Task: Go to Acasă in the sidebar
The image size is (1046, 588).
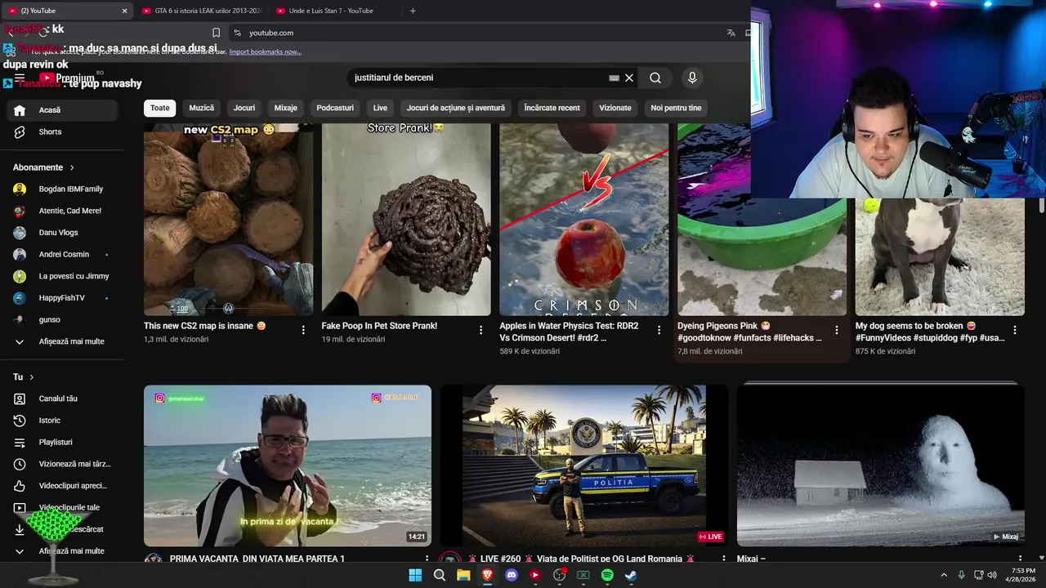Action: 62,110
